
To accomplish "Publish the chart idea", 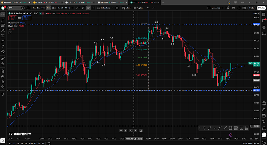I will click(261, 8).
